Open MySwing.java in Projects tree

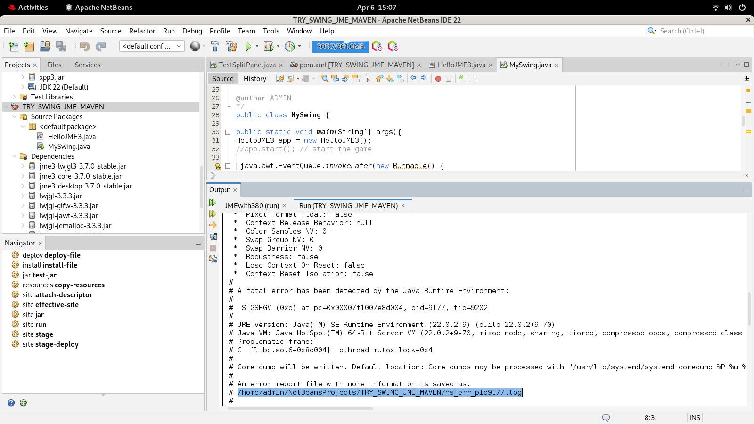(x=69, y=147)
